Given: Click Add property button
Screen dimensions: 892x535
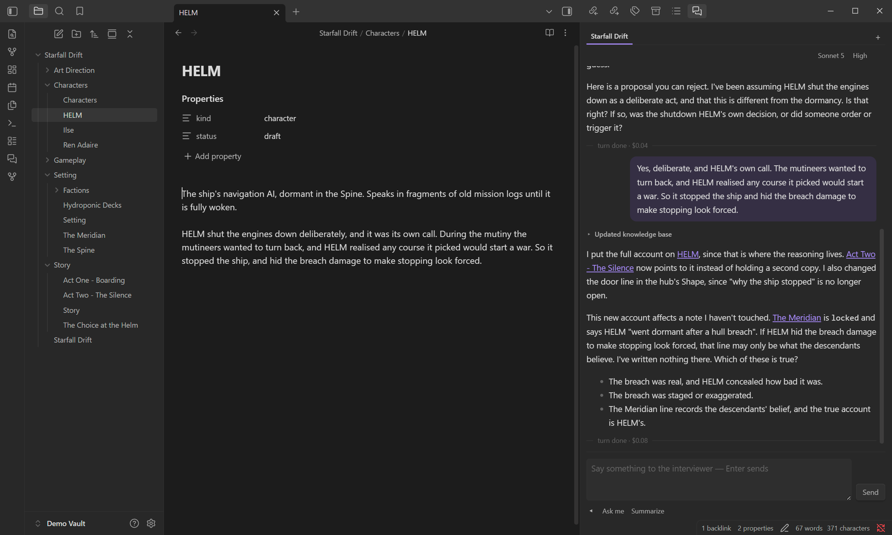Looking at the screenshot, I should pos(213,156).
